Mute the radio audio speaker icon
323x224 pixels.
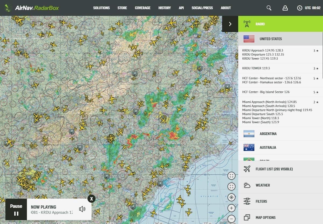coord(82,209)
